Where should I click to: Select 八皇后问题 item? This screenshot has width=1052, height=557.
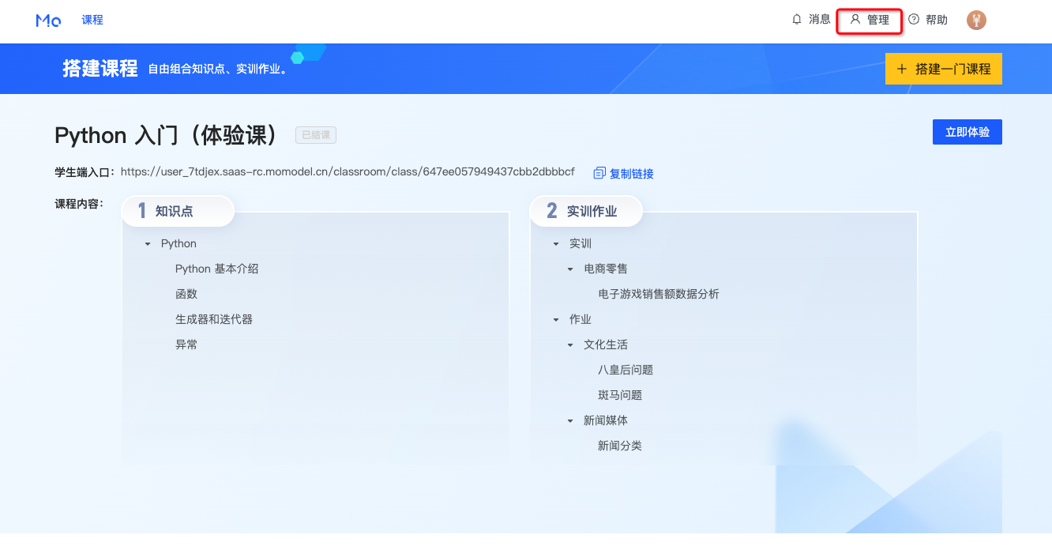pos(626,370)
